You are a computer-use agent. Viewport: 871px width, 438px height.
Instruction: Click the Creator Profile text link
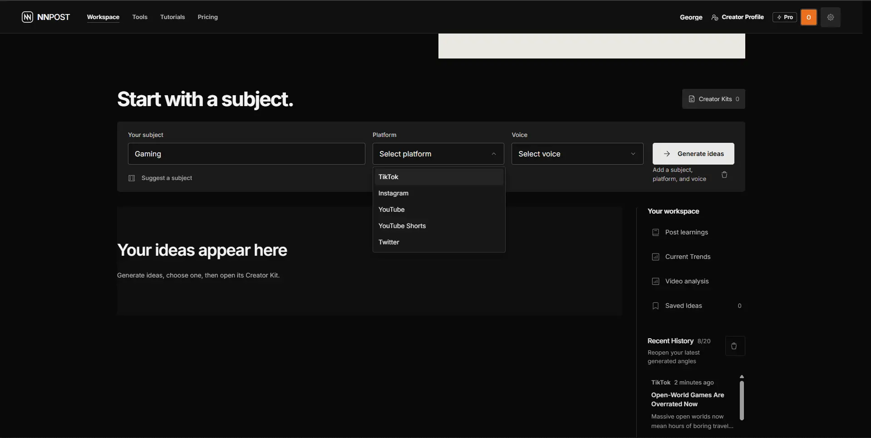[743, 17]
